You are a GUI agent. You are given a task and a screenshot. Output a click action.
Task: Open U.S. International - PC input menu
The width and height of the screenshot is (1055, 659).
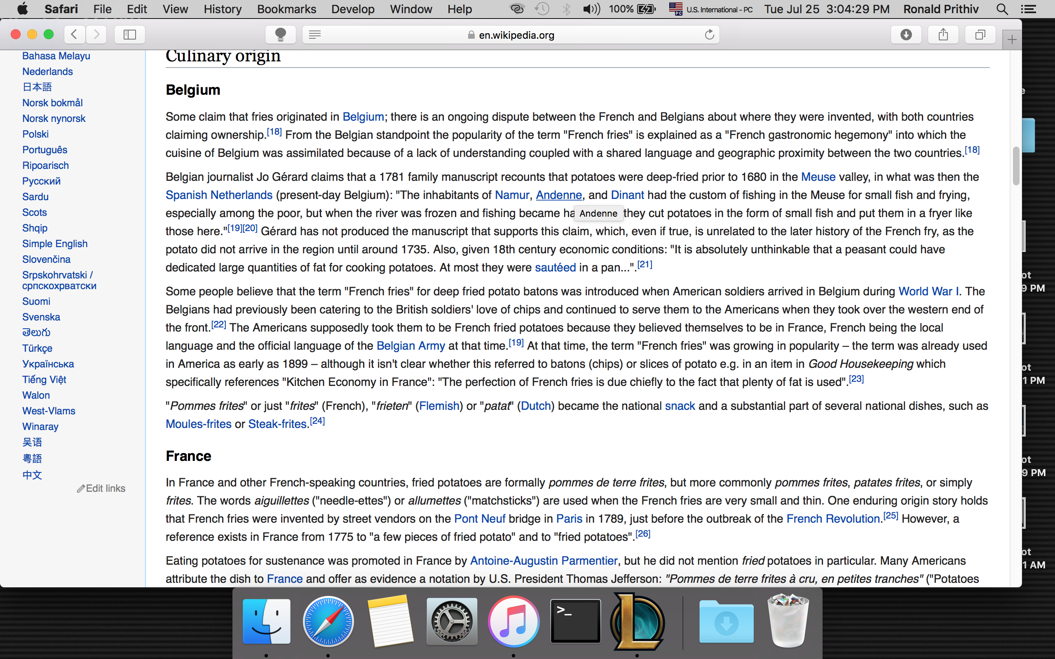click(x=711, y=9)
